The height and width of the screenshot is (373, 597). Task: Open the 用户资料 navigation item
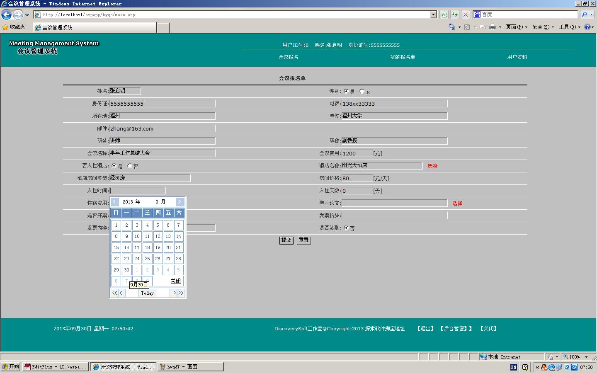[x=517, y=57]
